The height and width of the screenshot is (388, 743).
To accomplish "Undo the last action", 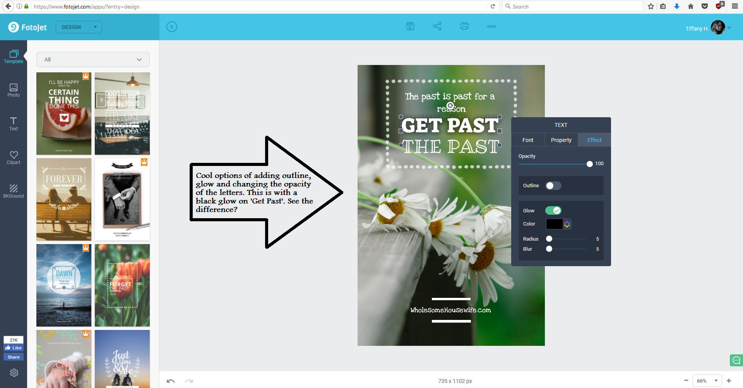I will point(171,381).
